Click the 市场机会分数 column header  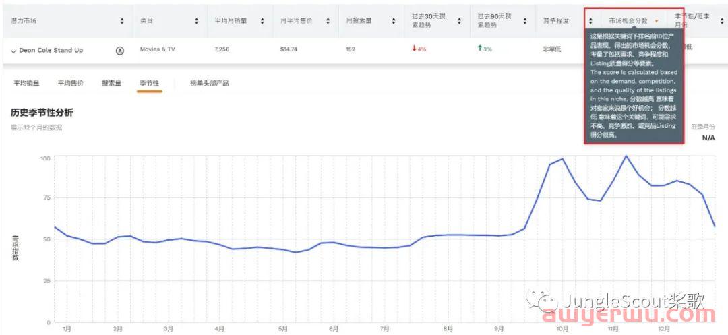tap(628, 21)
